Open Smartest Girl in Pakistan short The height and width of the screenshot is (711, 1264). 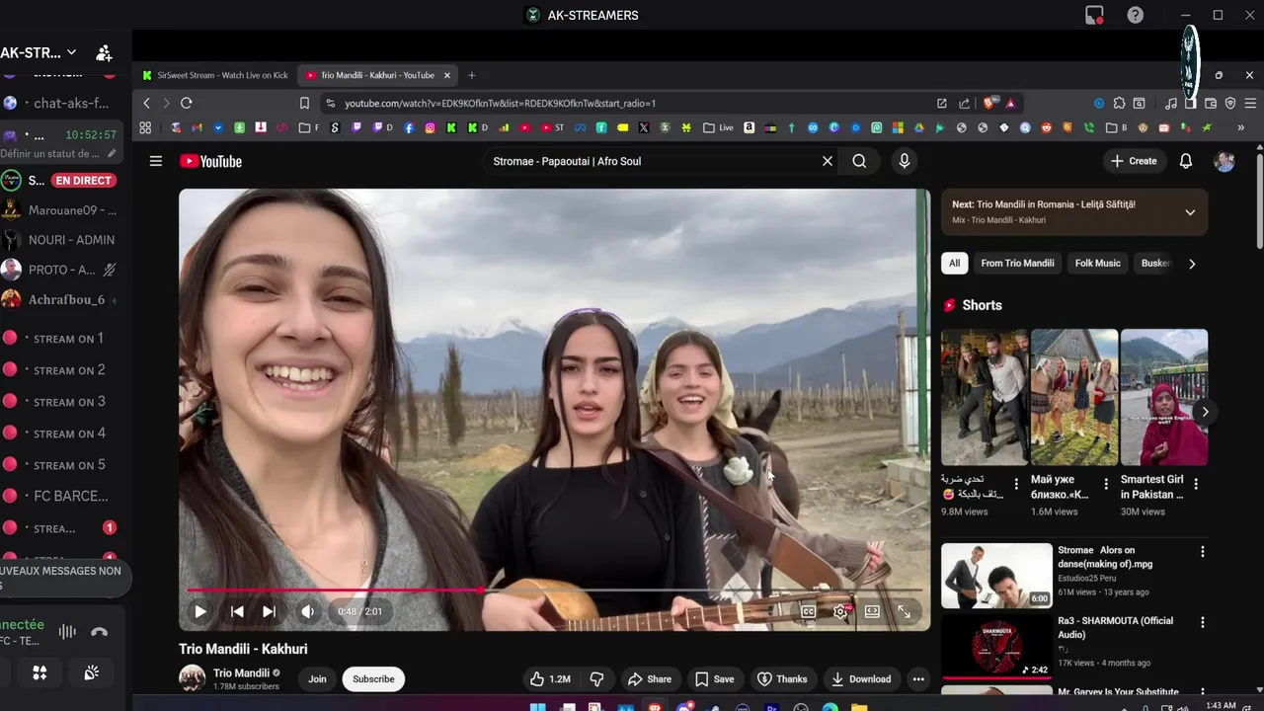(1164, 397)
